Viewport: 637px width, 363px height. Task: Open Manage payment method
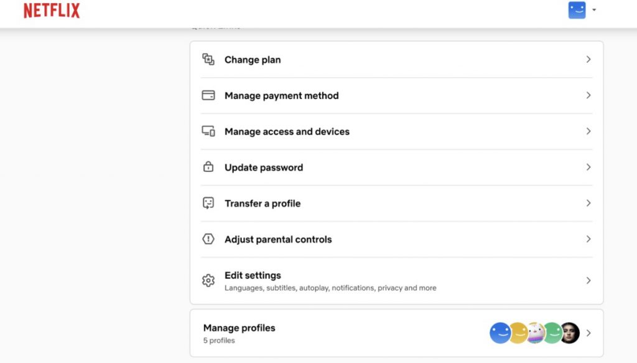[281, 96]
